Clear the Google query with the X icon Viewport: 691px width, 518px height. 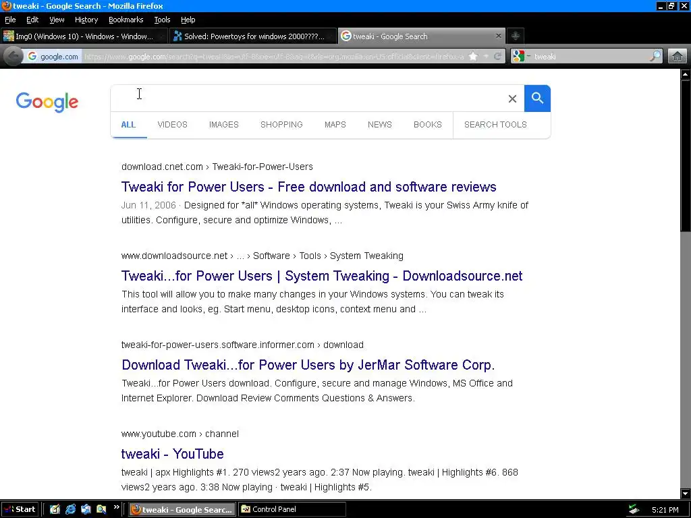pyautogui.click(x=512, y=98)
